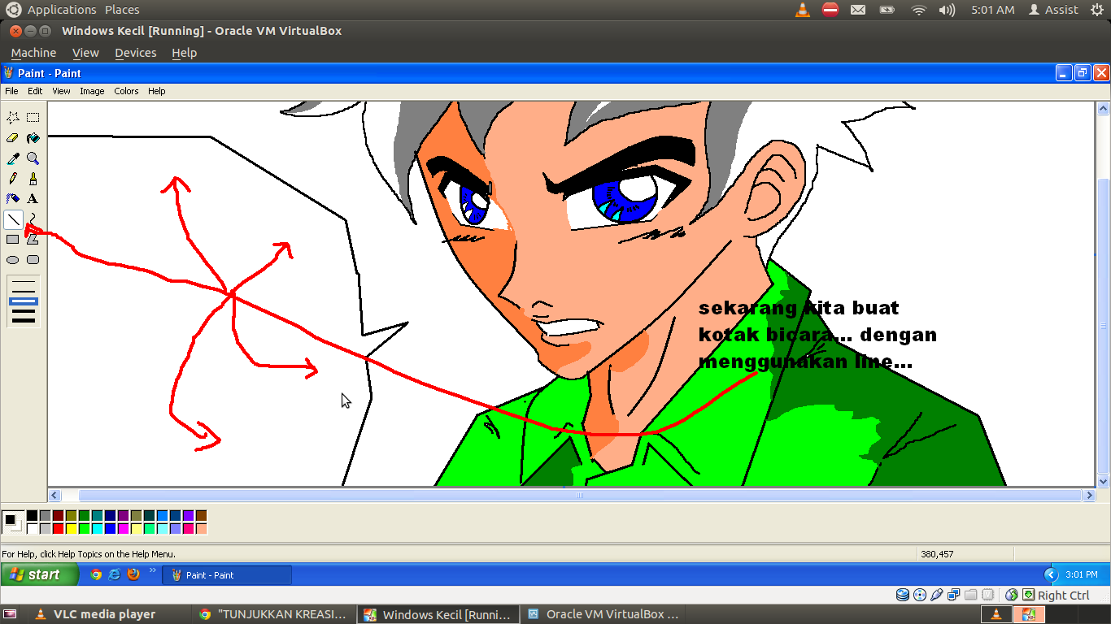The width and height of the screenshot is (1111, 624).
Task: Open the VirtualBox Help menu
Action: (185, 53)
